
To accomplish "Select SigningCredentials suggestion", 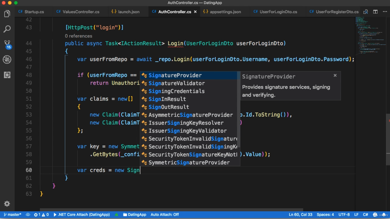I will pyautogui.click(x=189, y=91).
